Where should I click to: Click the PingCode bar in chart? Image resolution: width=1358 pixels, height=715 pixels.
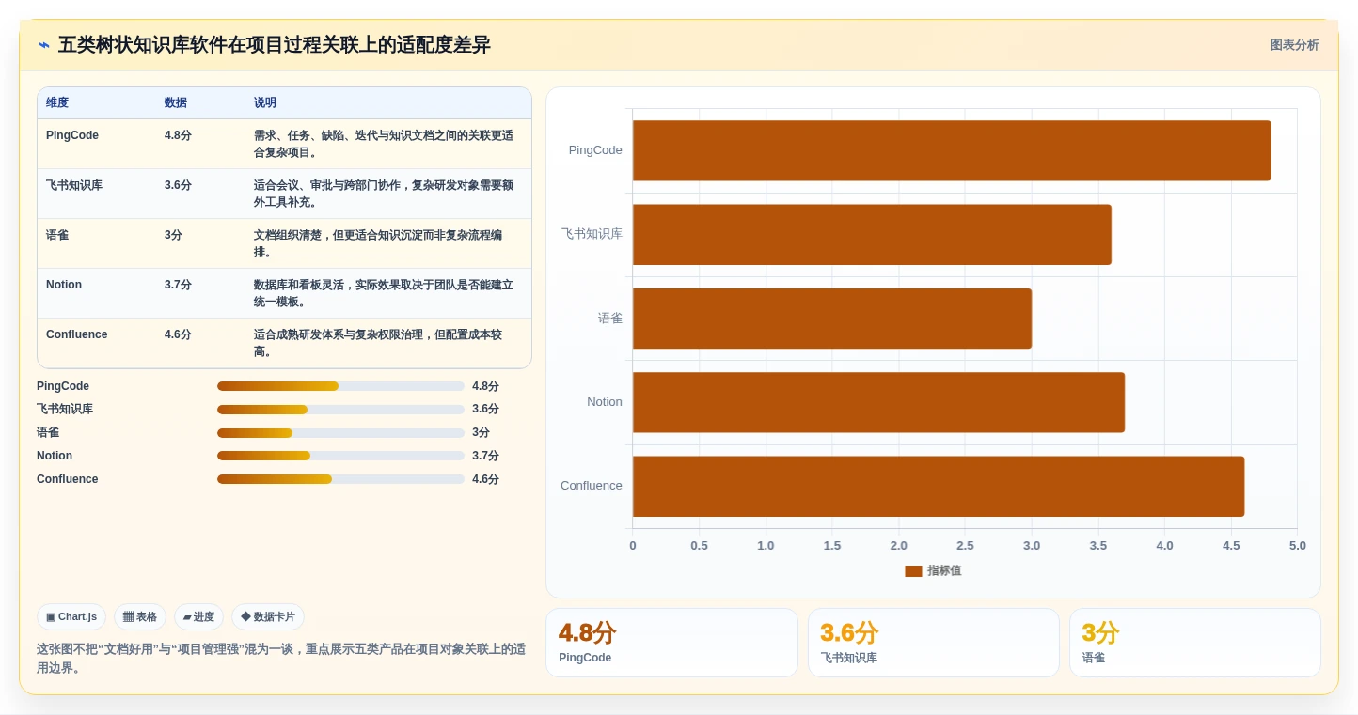point(952,150)
